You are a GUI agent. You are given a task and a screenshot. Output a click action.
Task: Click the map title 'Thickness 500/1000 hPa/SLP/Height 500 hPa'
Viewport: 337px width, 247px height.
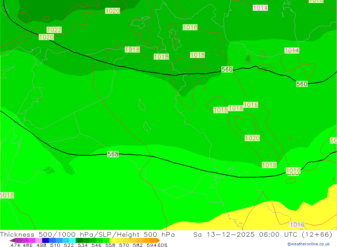[x=87, y=234]
